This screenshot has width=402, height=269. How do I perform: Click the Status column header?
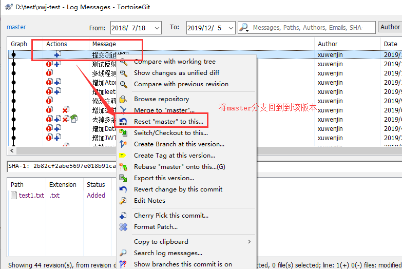point(96,185)
